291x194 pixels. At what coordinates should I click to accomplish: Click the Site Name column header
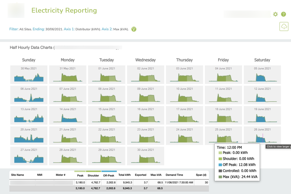click(18, 175)
